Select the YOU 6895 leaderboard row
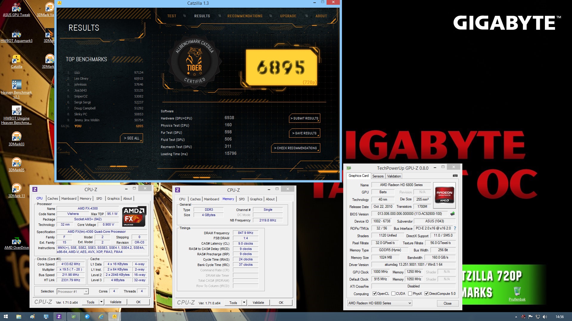 point(102,126)
